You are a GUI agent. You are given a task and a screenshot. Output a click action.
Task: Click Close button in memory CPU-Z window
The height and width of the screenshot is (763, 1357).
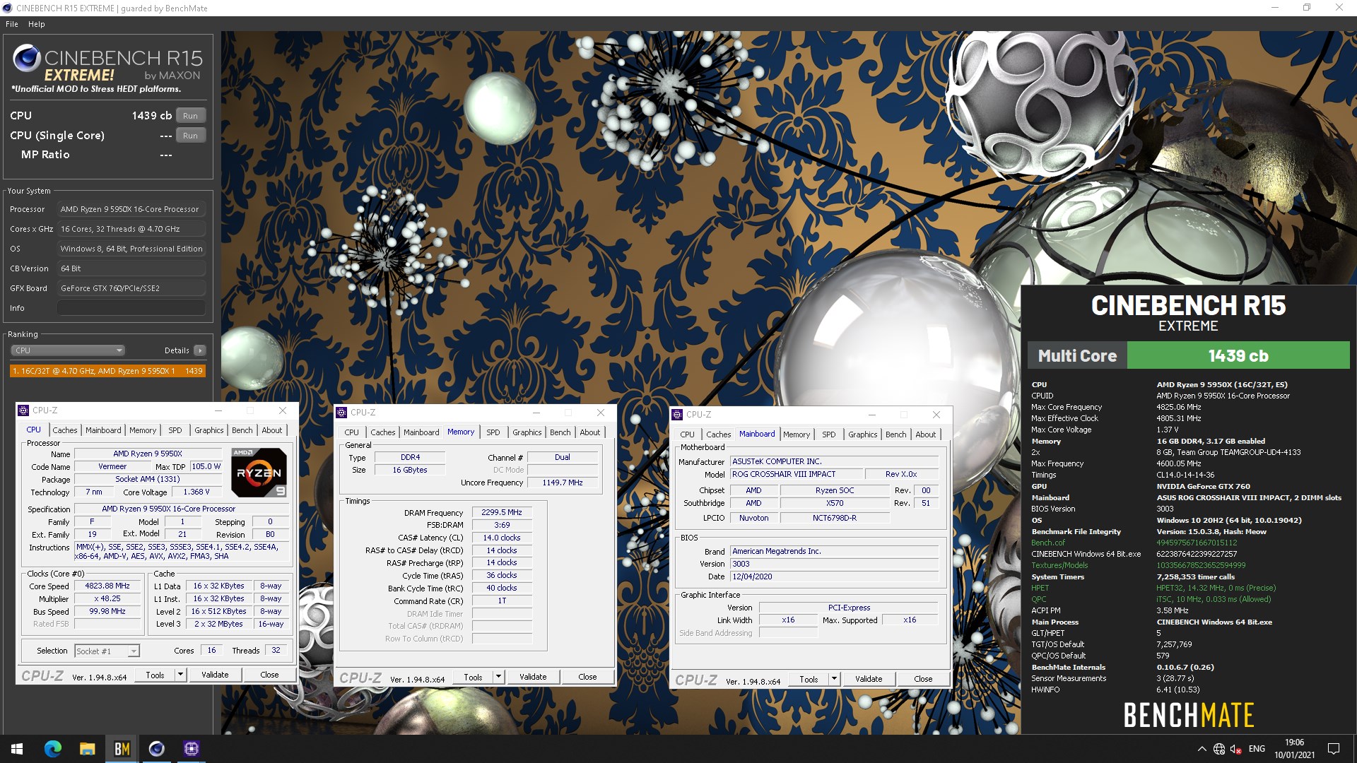(x=587, y=678)
